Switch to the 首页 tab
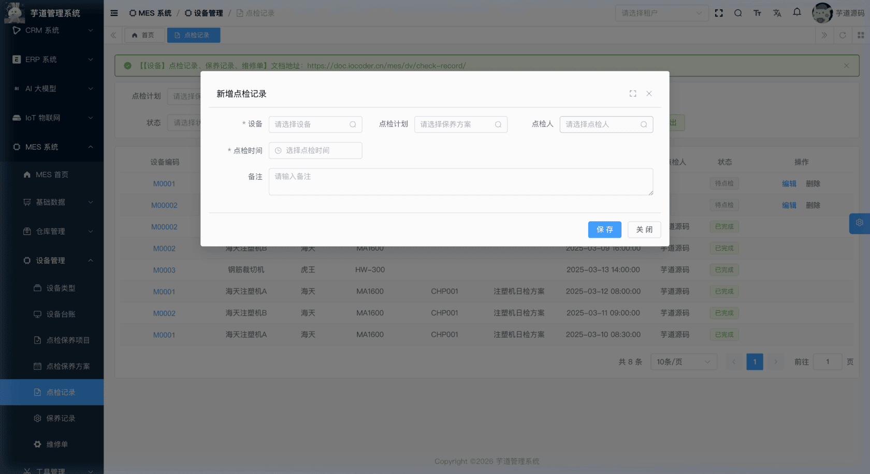The height and width of the screenshot is (474, 870). coord(144,35)
